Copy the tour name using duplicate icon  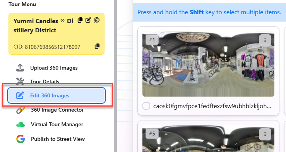point(80,20)
